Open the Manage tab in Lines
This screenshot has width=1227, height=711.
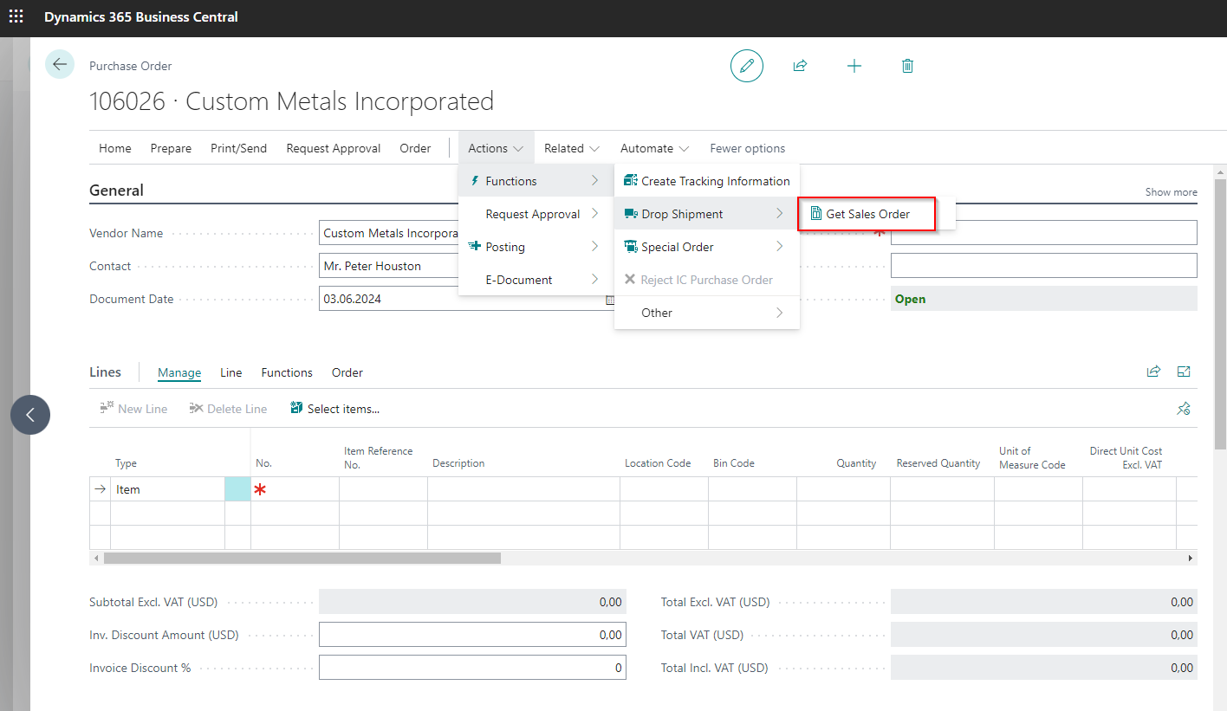[x=179, y=372]
